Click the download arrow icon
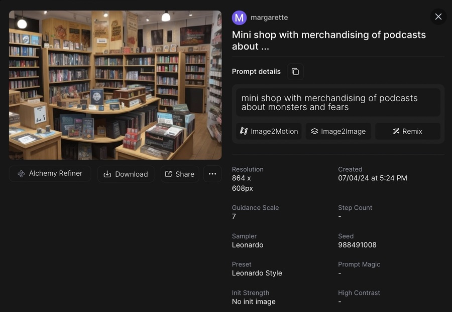 [x=107, y=174]
